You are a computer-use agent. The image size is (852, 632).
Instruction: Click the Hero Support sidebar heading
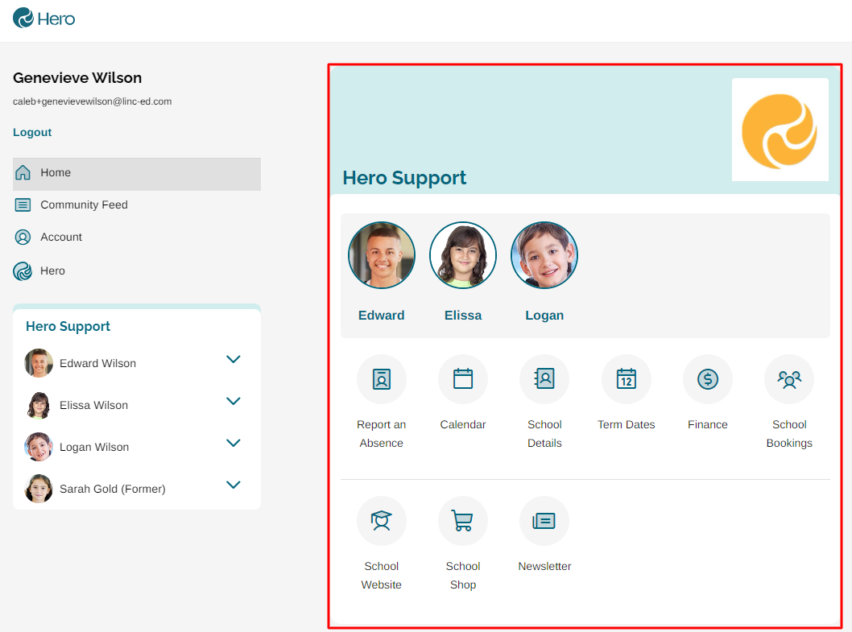click(x=68, y=326)
